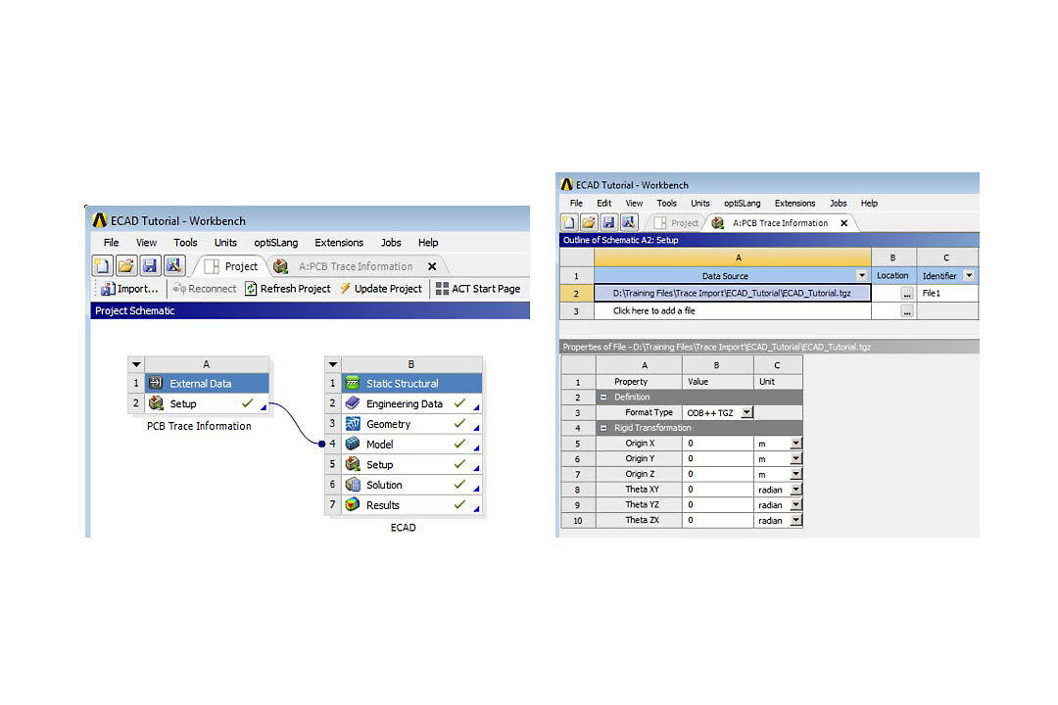The width and height of the screenshot is (1058, 705).
Task: Click browse button for ECAD_Tutorial.tgz row
Action: [907, 294]
